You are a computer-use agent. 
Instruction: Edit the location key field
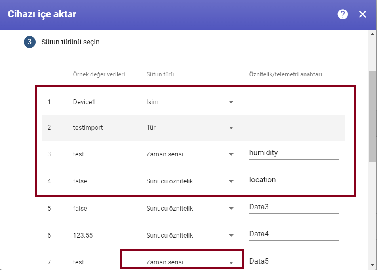click(x=294, y=180)
